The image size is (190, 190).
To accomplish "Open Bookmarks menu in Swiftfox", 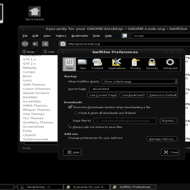I will pos(79,36).
